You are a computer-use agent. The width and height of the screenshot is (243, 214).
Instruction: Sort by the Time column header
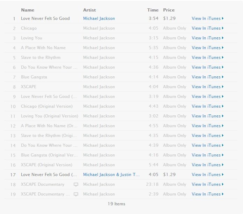(153, 10)
